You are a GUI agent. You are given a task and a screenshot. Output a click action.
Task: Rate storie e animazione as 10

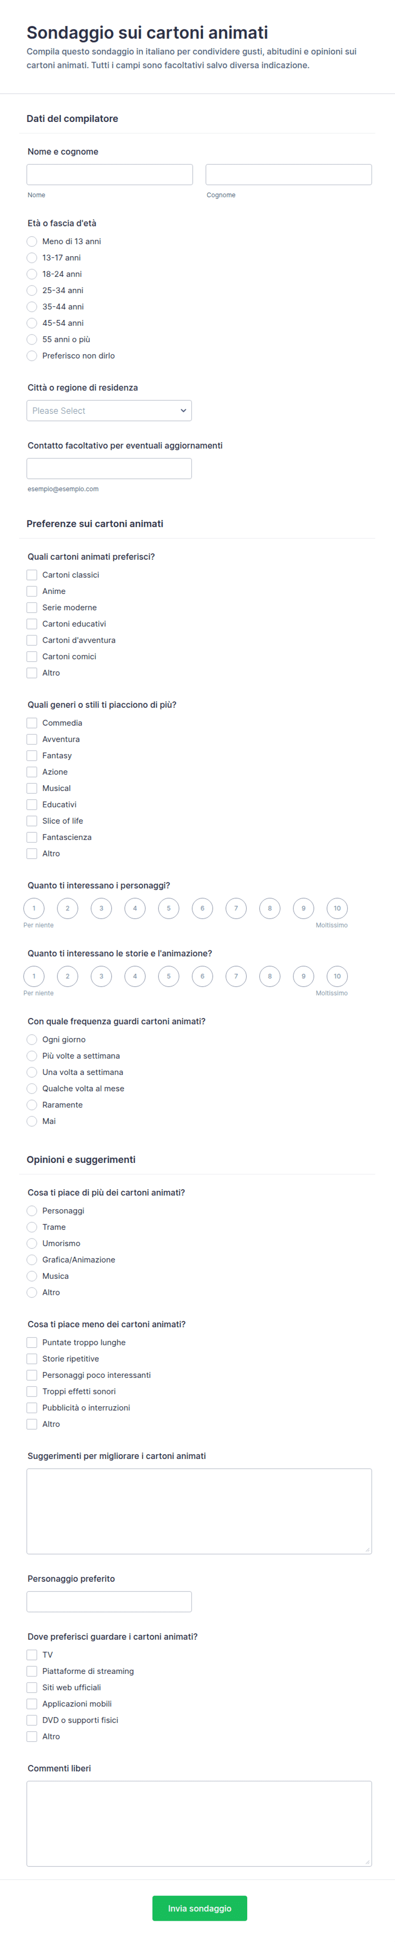coord(337,976)
